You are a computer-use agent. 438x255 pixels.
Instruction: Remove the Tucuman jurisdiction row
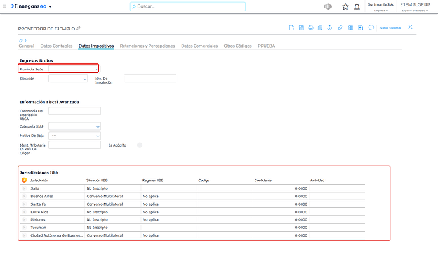point(24,228)
